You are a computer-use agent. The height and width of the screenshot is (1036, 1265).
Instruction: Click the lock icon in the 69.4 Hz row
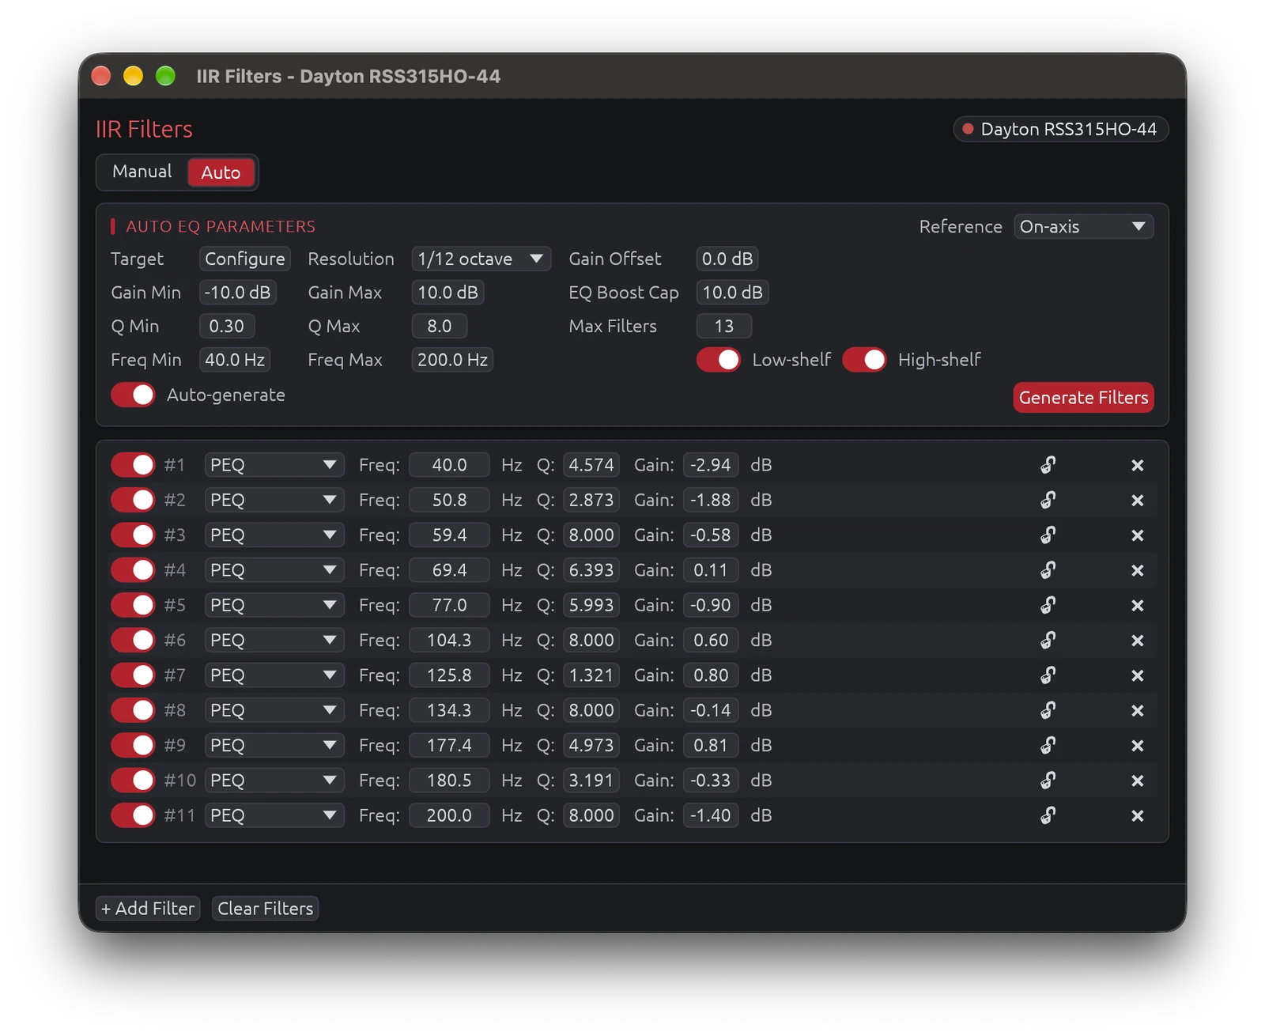click(x=1048, y=570)
